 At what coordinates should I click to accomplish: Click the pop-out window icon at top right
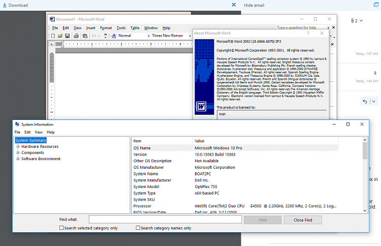(376, 5)
